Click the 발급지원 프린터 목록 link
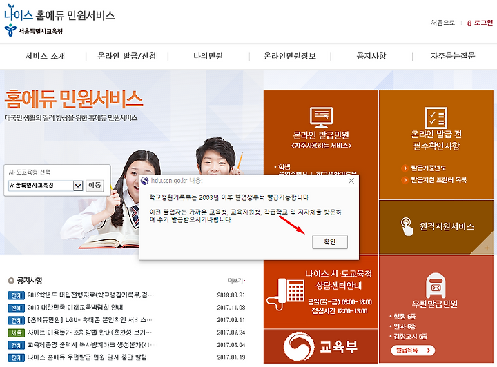The image size is (497, 367). pos(439,180)
